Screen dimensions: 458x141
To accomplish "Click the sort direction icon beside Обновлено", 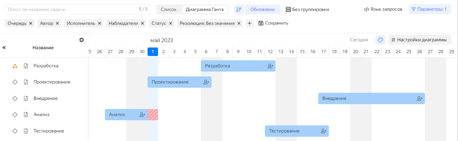I will 239,9.
